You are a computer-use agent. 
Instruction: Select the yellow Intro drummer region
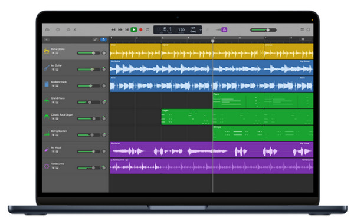pyautogui.click(x=136, y=51)
